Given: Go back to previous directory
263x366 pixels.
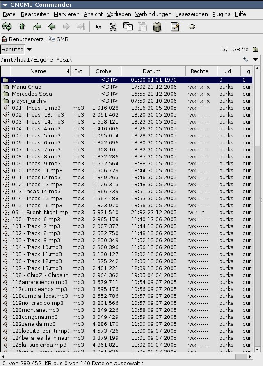Looking at the screenshot, I should pyautogui.click(x=52, y=27).
